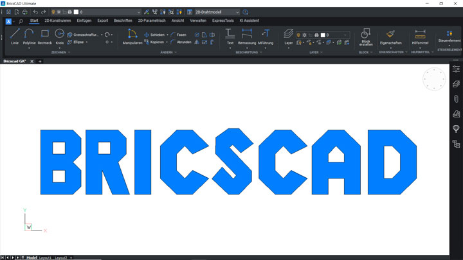Choose the Fasen chamfer tool
The width and height of the screenshot is (463, 260).
(x=178, y=35)
